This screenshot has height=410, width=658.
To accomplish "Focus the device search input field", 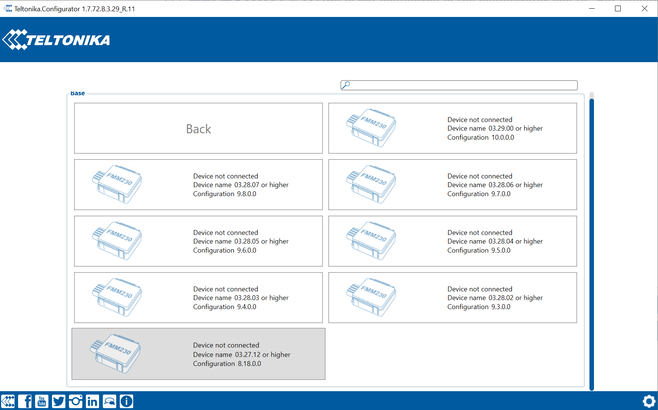I will pyautogui.click(x=459, y=85).
